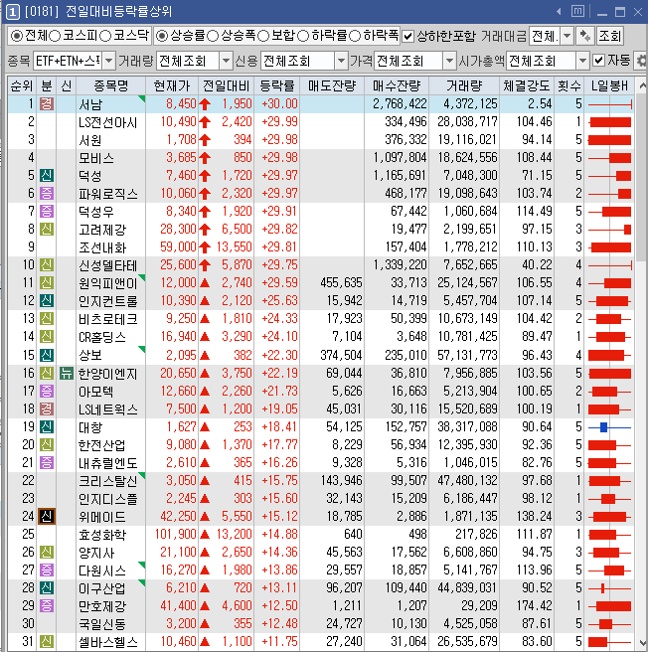
Task: Click the list scrollbar down arrow
Action: [642, 643]
